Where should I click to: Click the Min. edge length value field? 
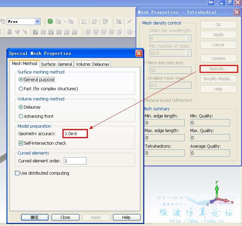(165, 123)
